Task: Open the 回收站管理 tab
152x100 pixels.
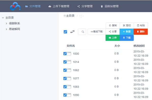Action: click(110, 6)
